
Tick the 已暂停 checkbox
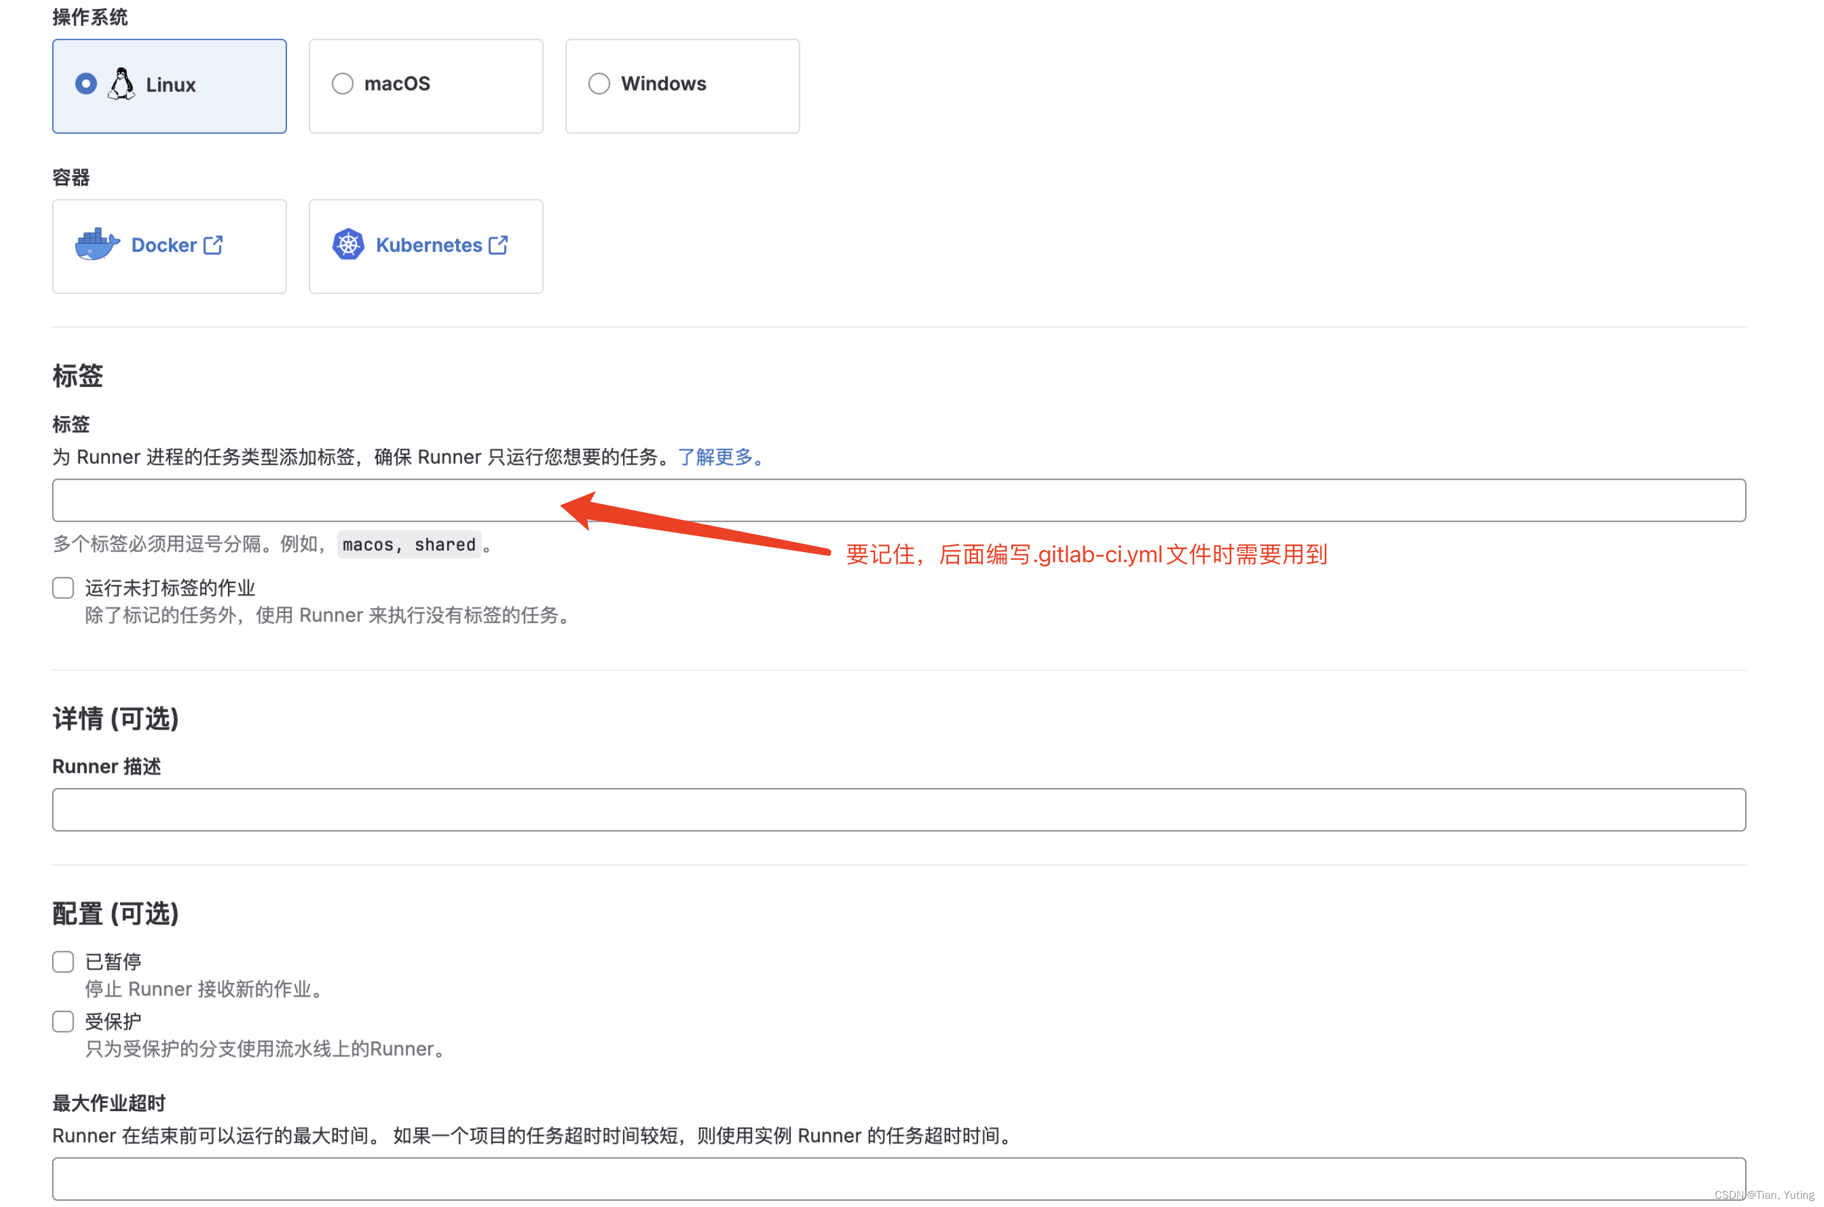pyautogui.click(x=63, y=961)
